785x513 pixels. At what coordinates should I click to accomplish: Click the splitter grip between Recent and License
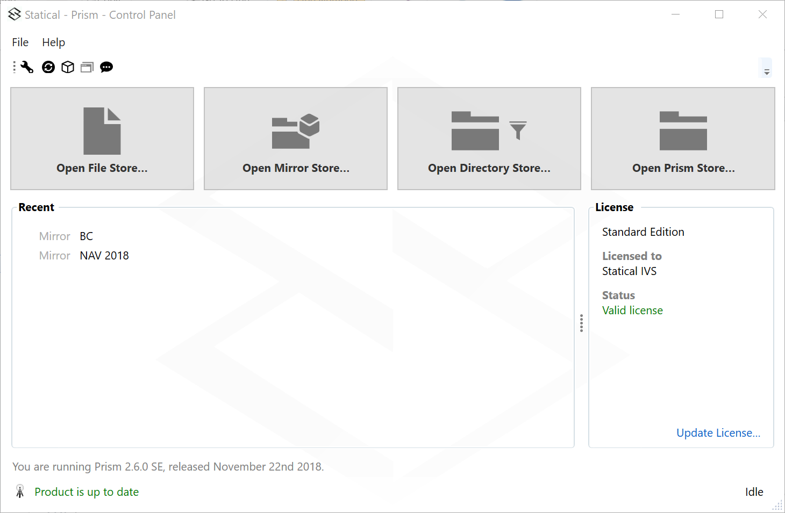click(581, 323)
